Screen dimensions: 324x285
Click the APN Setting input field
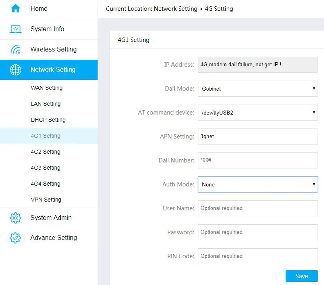point(258,137)
